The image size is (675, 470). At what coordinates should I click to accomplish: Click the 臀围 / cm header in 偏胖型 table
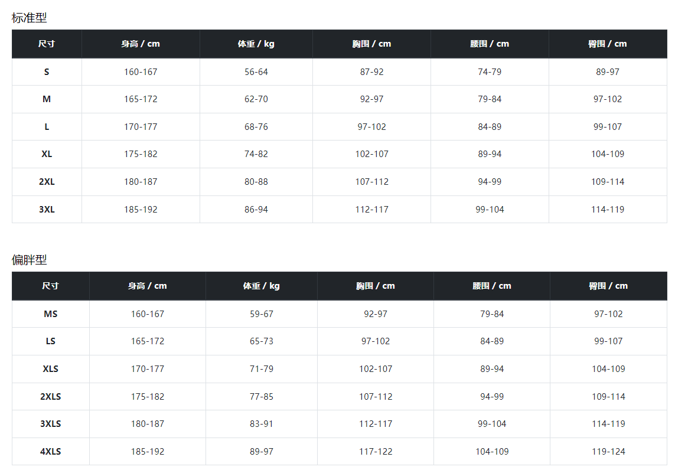[608, 286]
